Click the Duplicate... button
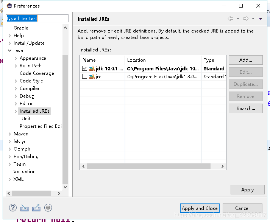The image size is (270, 222). 245,84
